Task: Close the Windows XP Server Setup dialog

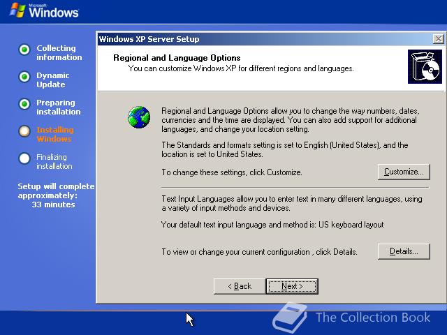Action: 438,39
